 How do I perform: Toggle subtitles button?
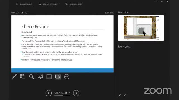(49, 77)
